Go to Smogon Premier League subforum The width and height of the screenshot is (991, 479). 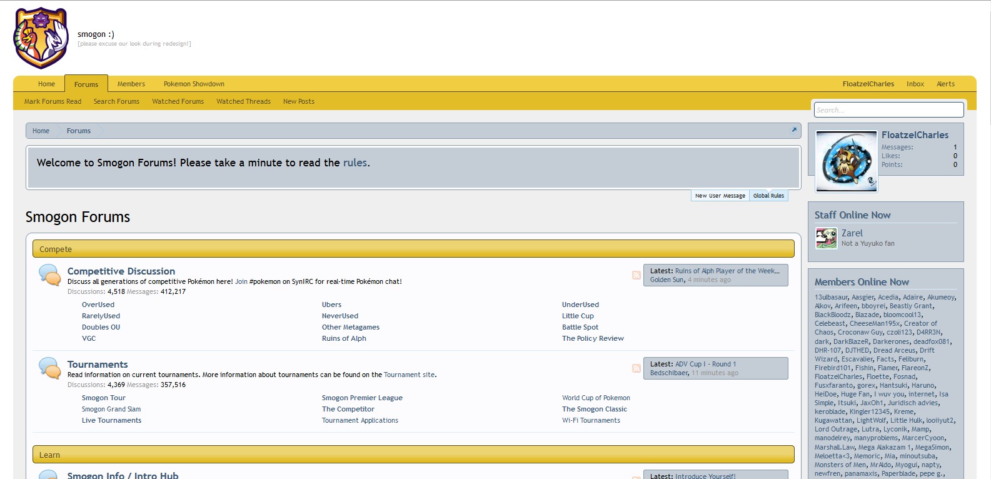pos(362,398)
